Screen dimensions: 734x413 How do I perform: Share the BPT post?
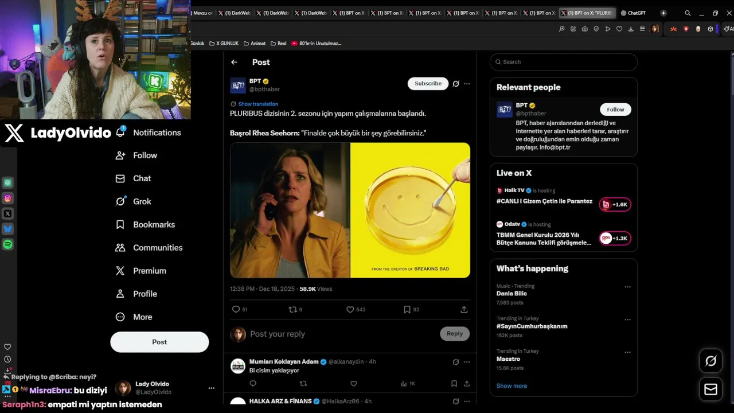tap(464, 309)
